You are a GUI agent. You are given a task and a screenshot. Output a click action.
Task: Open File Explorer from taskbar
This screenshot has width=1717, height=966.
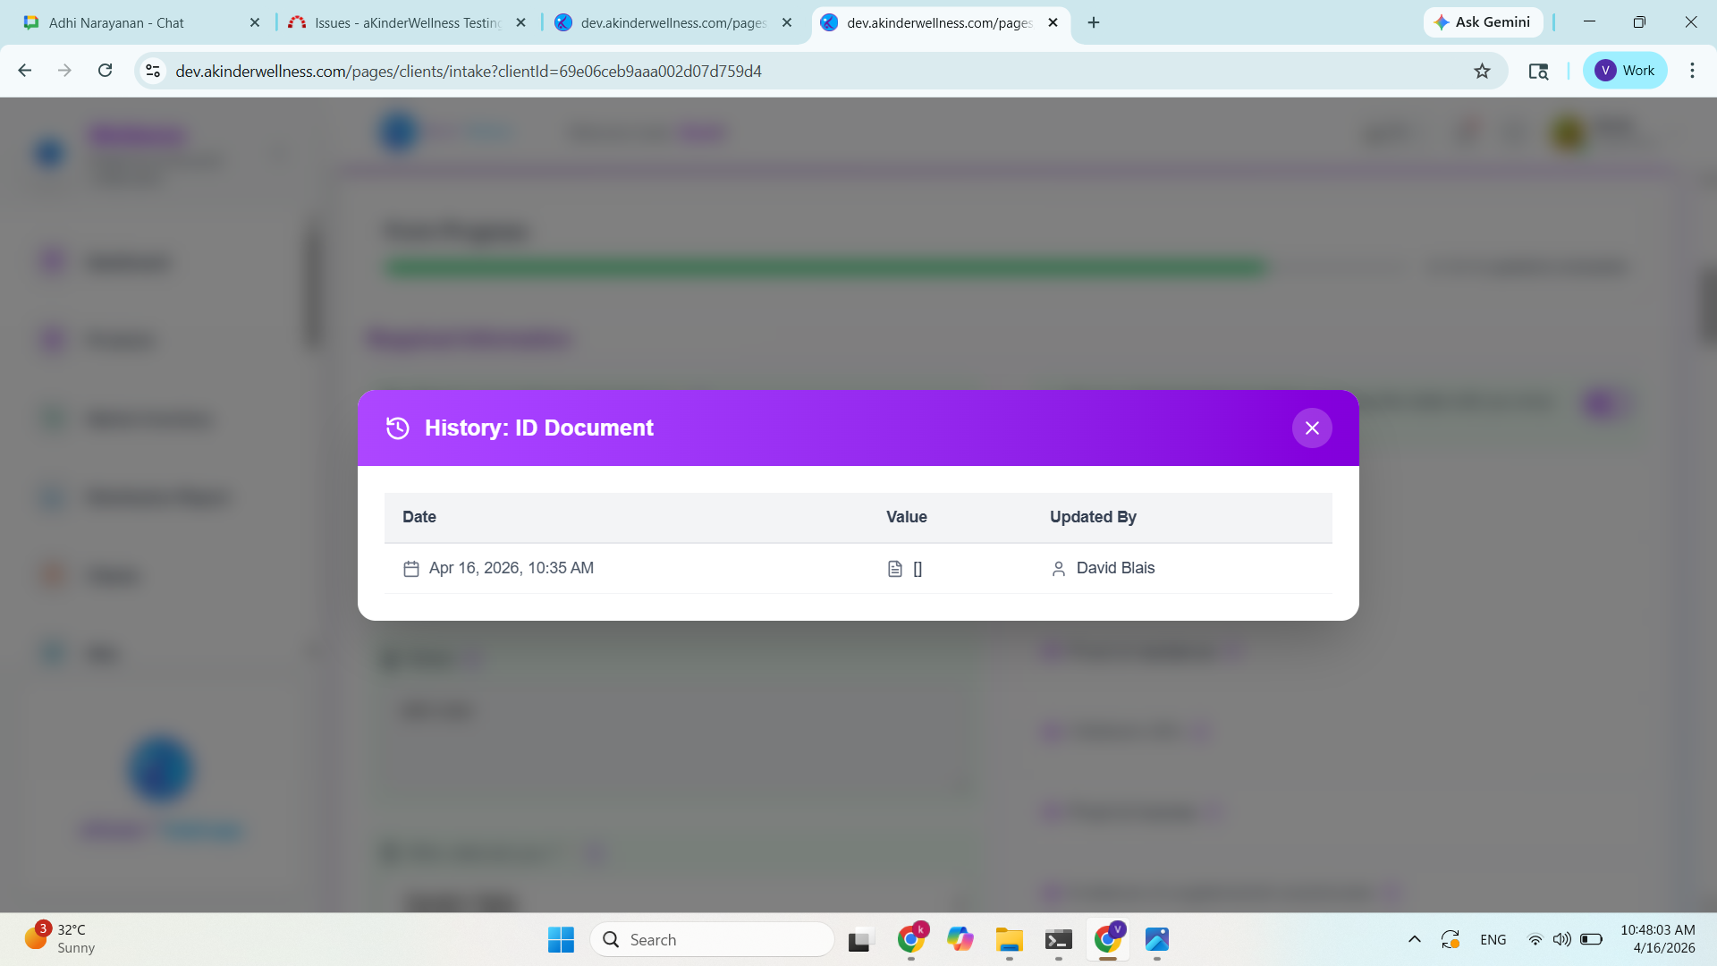coord(1009,940)
